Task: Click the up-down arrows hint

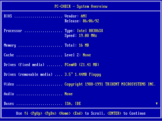Action: (x=26, y=113)
